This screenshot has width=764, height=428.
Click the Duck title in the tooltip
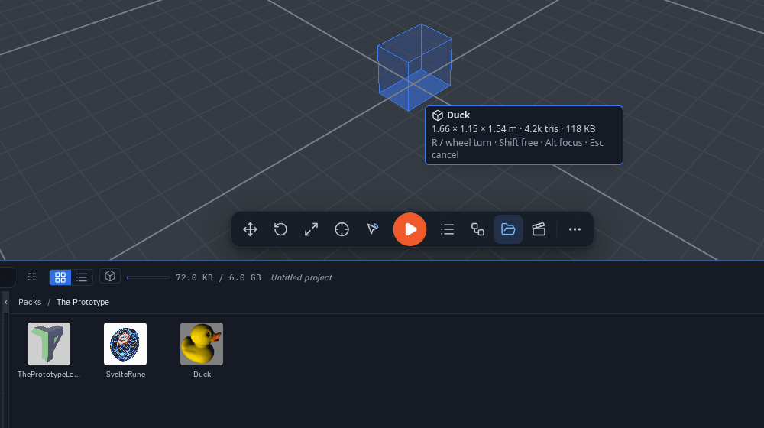point(458,115)
